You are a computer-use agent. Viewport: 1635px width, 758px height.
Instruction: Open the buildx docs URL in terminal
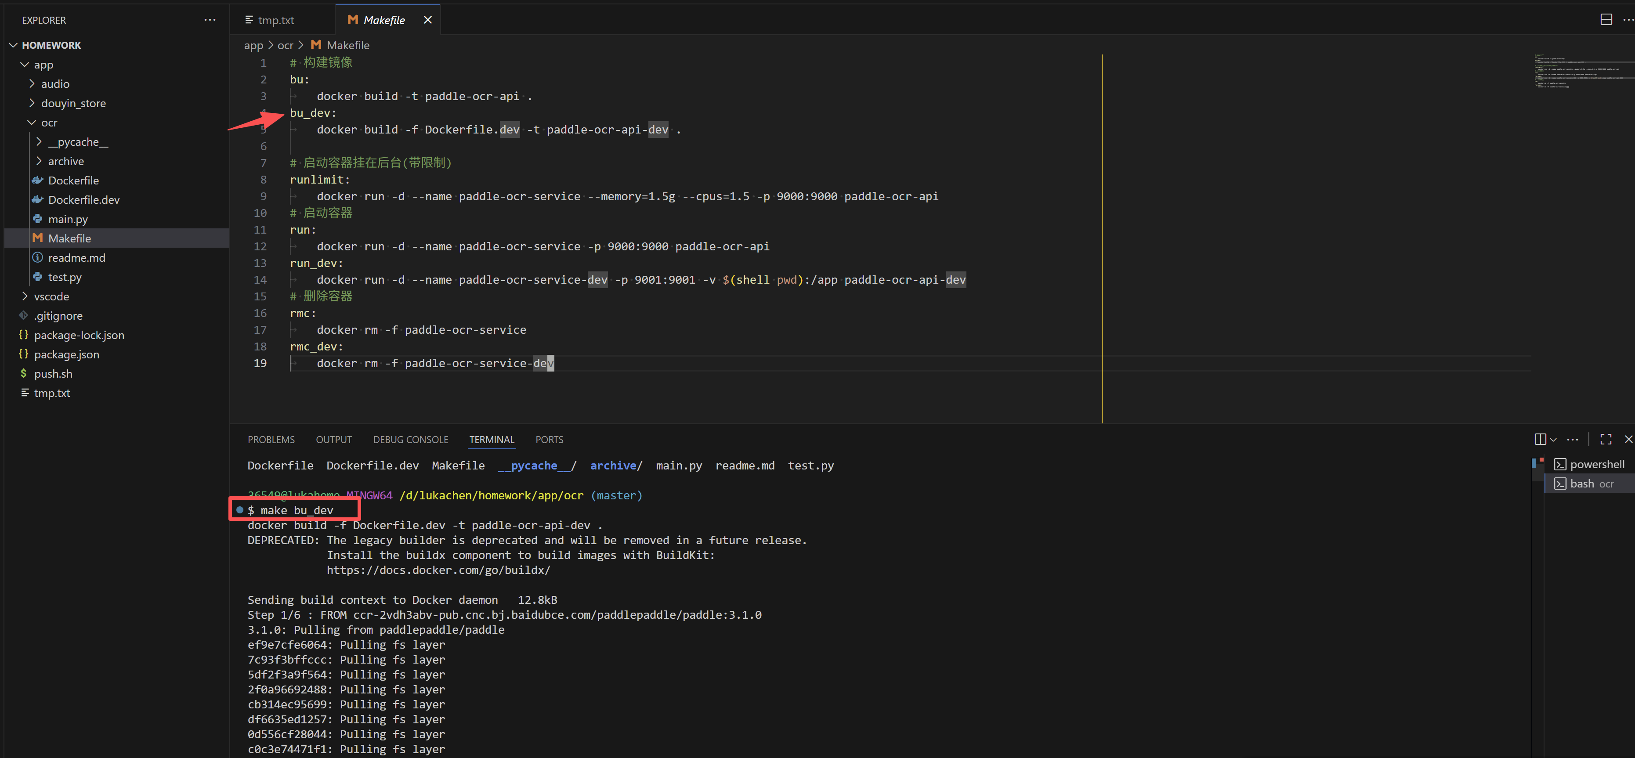point(438,570)
